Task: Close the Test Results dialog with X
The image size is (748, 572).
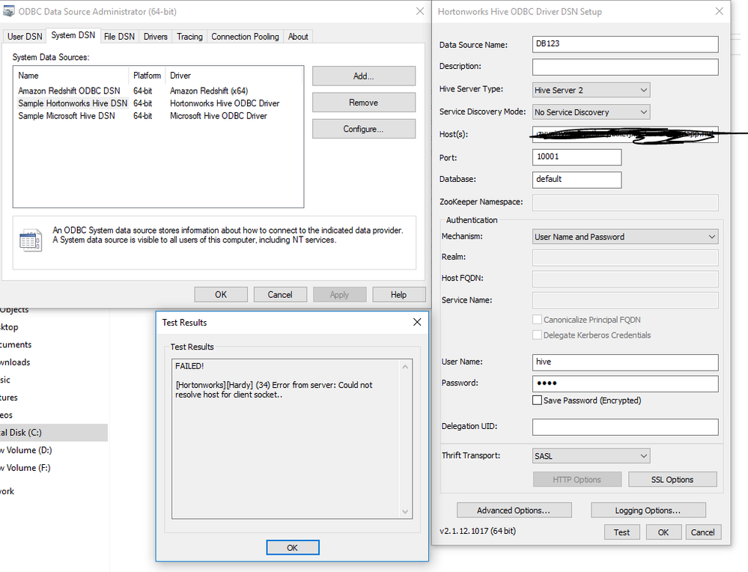Action: tap(417, 322)
